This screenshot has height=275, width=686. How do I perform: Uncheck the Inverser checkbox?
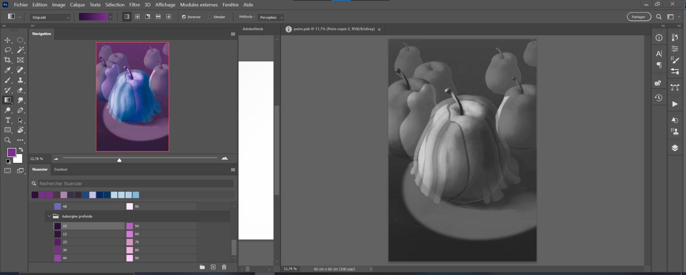click(184, 17)
